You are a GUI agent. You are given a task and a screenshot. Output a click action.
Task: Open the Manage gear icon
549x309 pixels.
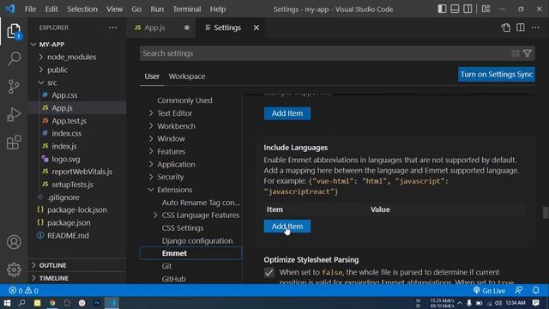pos(14,270)
